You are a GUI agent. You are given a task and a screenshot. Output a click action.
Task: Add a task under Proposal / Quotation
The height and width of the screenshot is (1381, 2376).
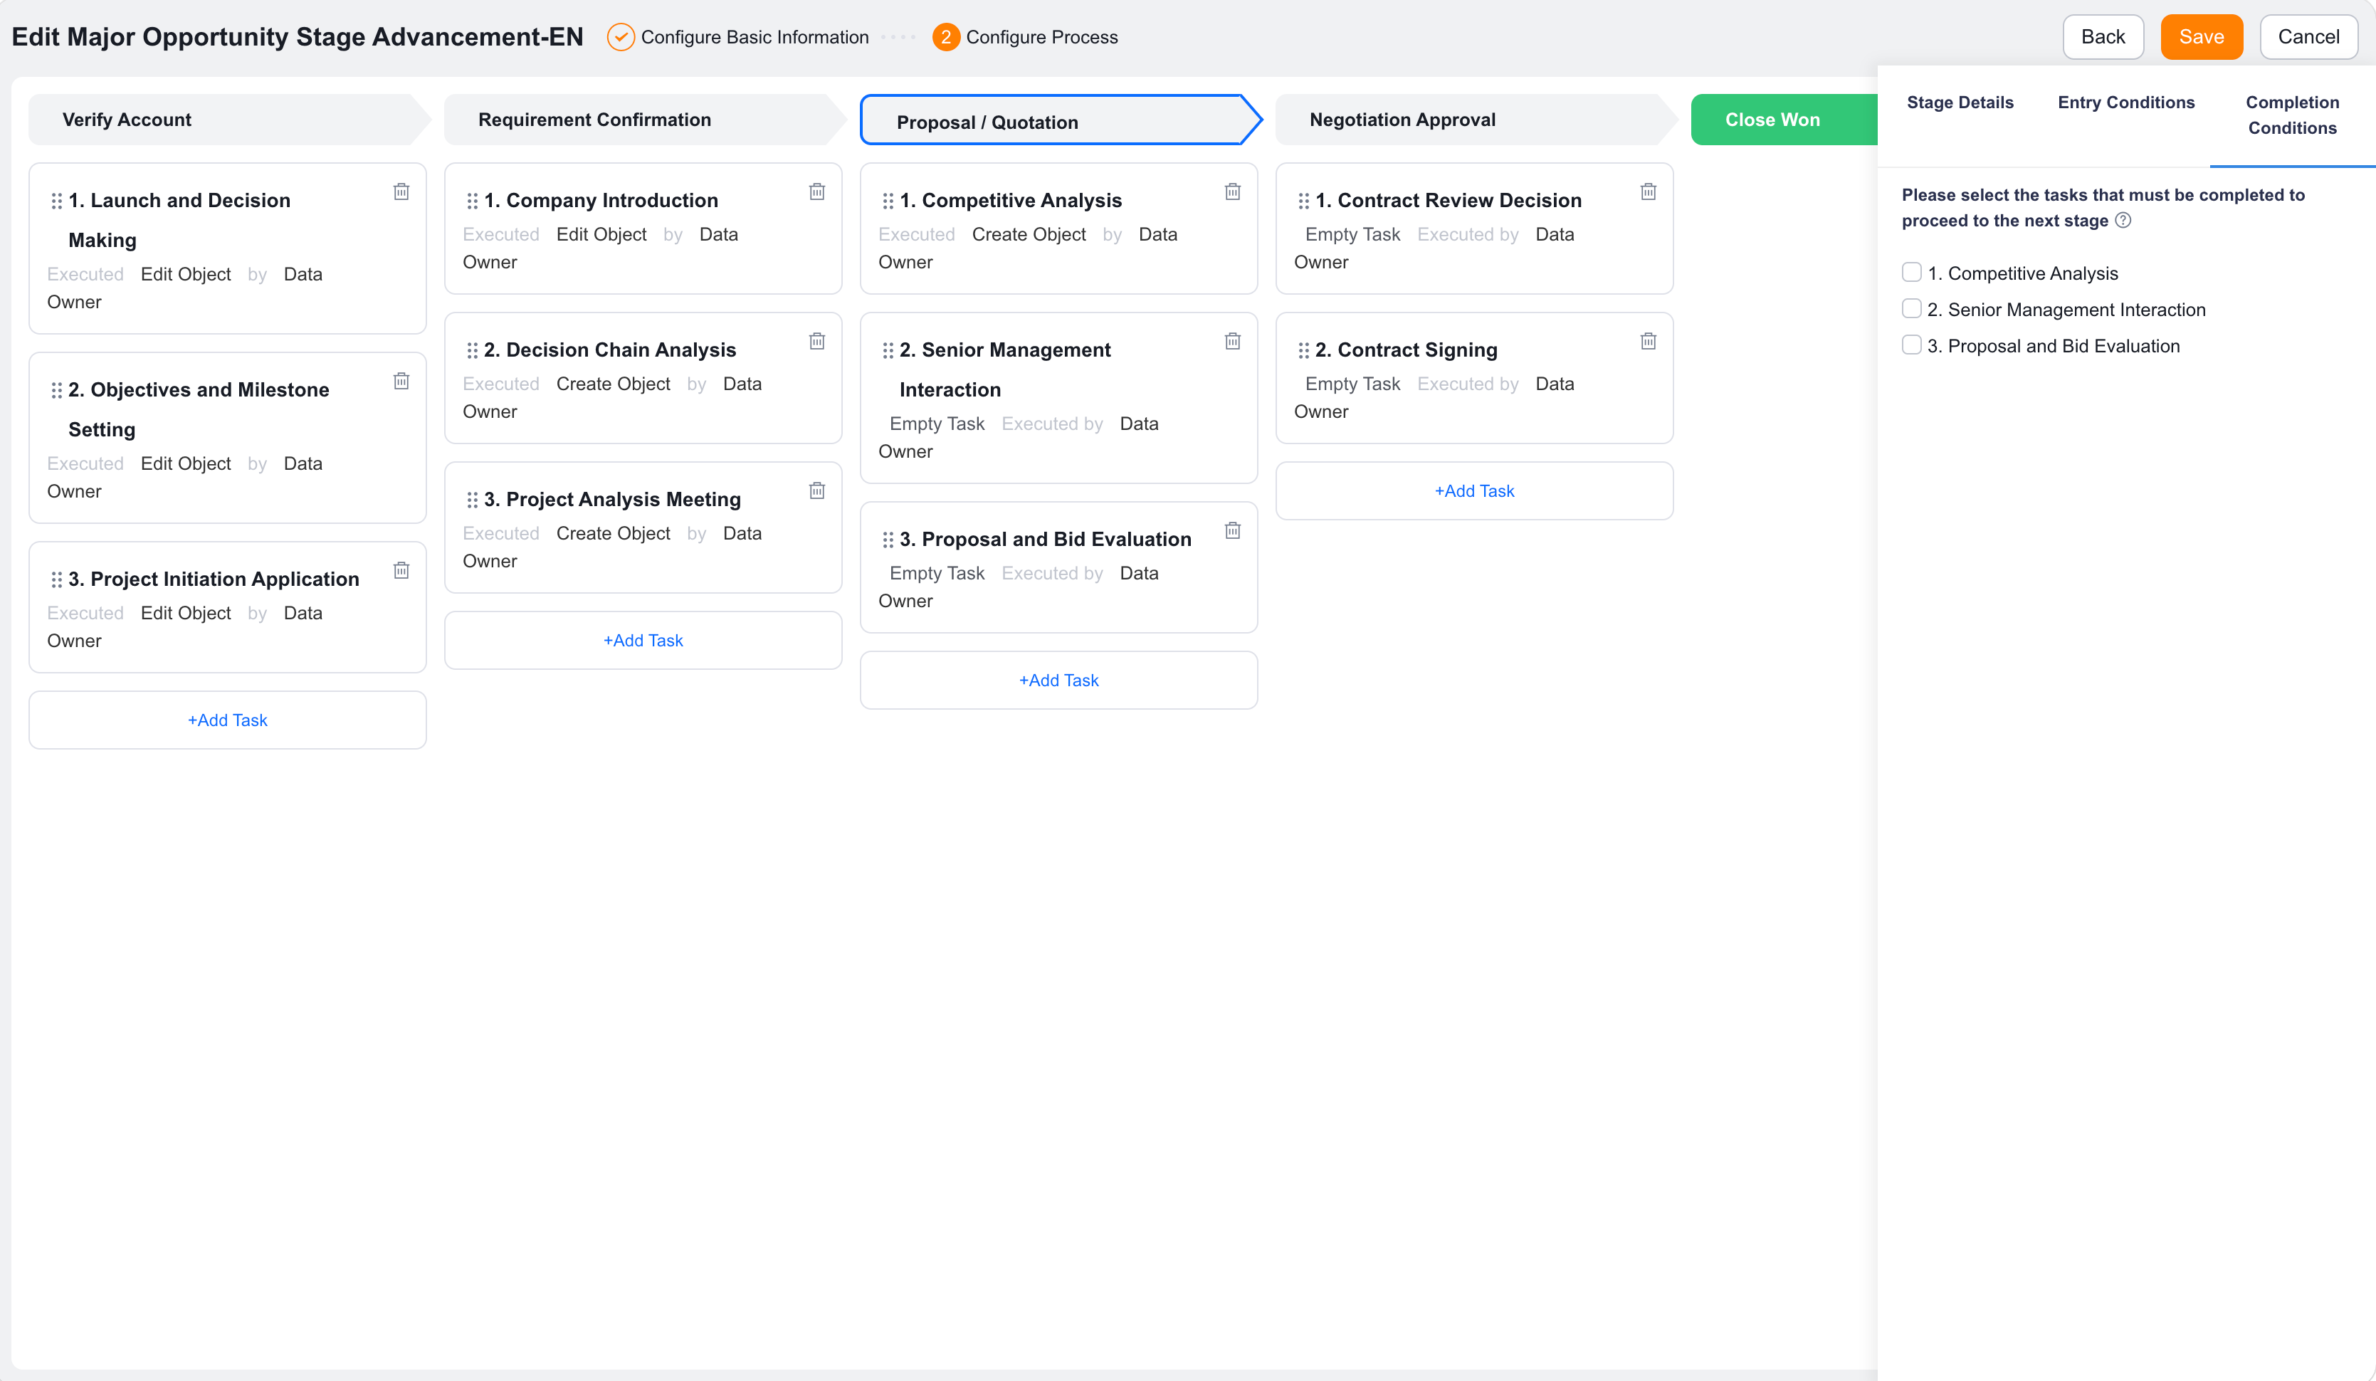tap(1059, 681)
